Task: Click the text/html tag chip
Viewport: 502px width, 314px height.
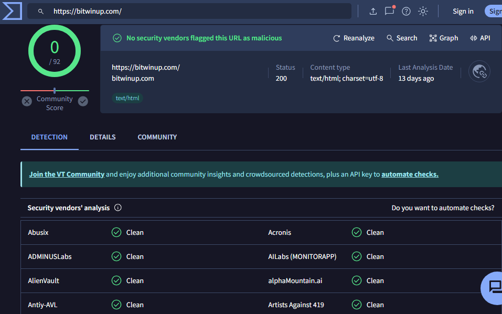Action: [x=127, y=98]
